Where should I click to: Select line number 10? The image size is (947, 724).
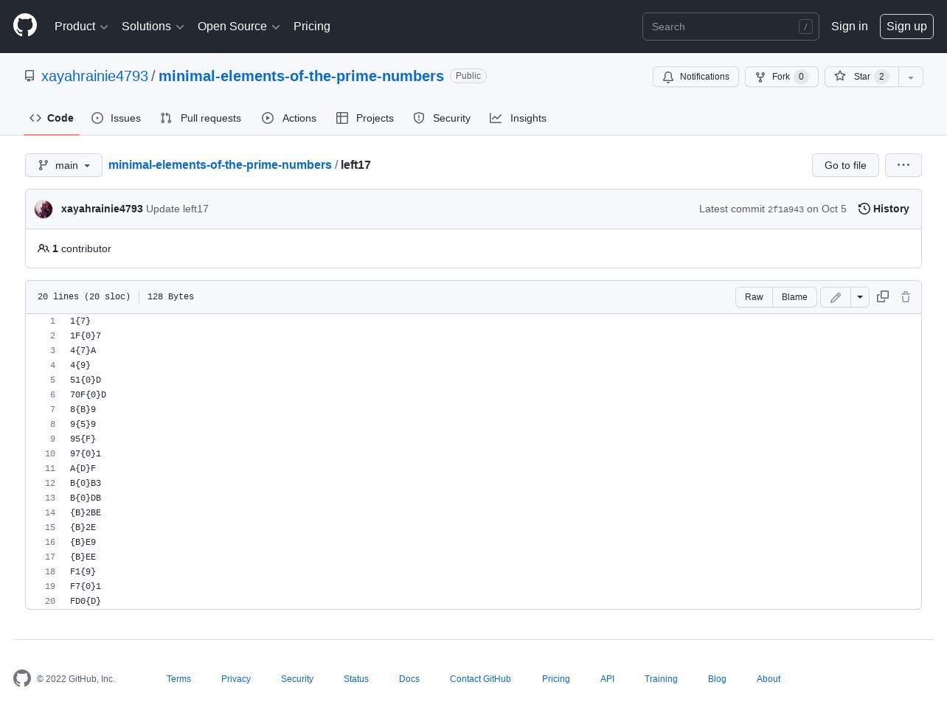(x=50, y=454)
